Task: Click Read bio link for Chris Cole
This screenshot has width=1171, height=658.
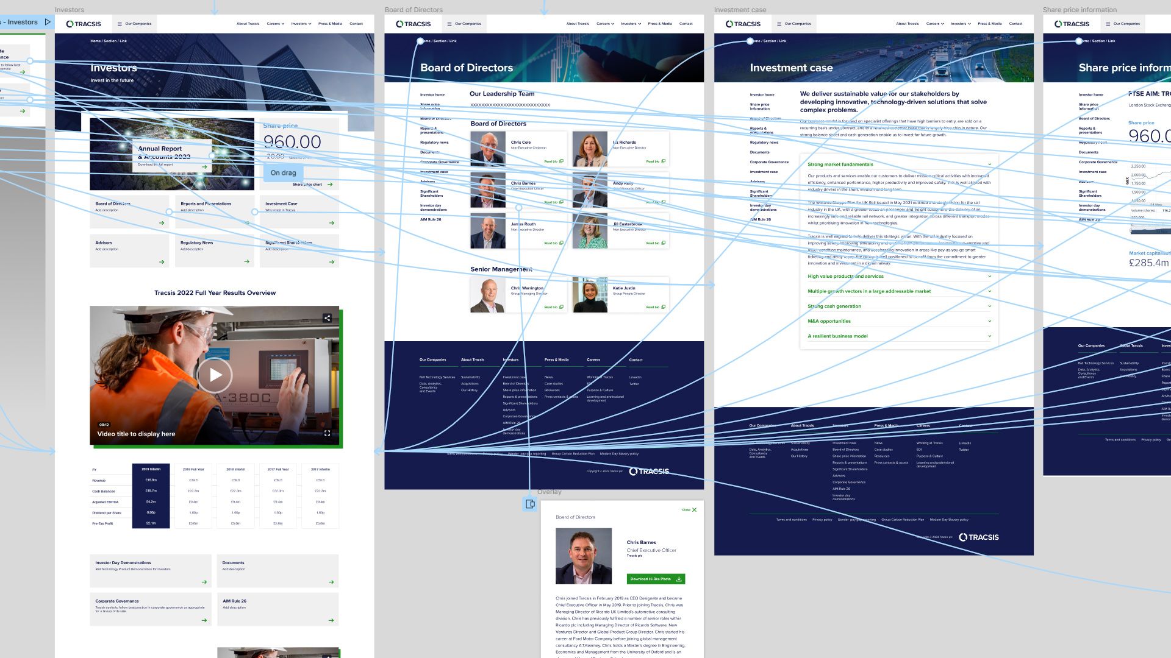Action: tap(553, 161)
